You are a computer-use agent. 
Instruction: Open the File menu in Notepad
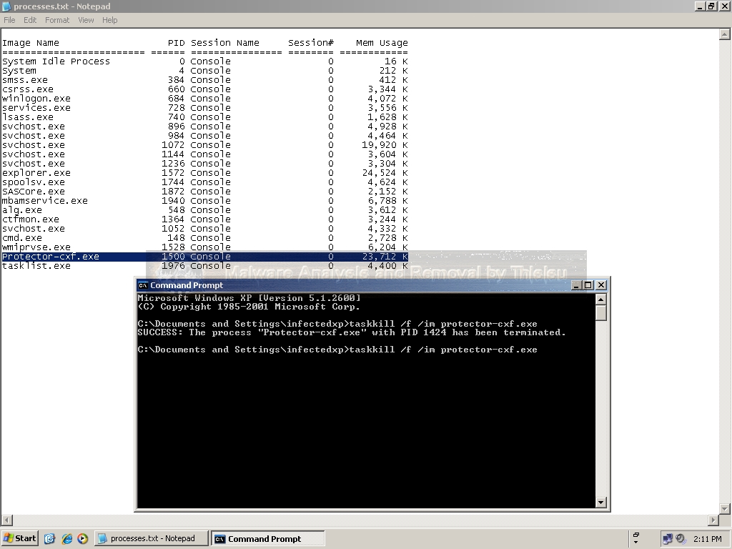(9, 20)
